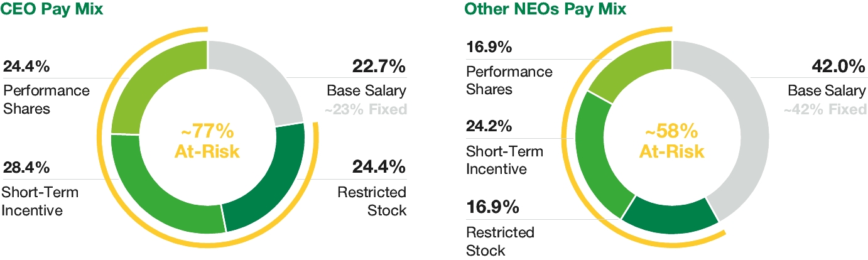Click the Other NEOs Pay Mix title

coord(545,9)
